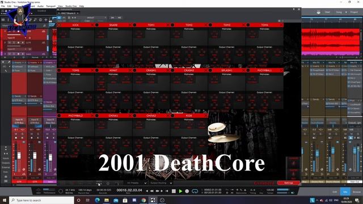The width and height of the screenshot is (363, 204).
Task: Open Windows Start menu
Action: point(5,200)
